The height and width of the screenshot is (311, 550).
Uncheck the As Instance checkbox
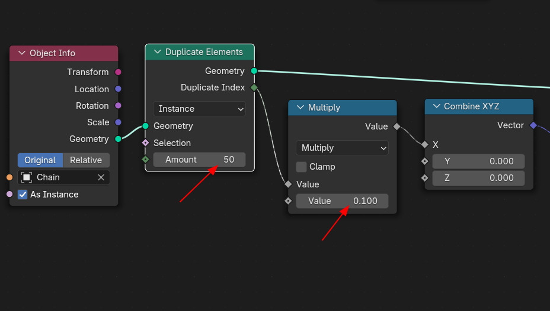click(x=23, y=194)
